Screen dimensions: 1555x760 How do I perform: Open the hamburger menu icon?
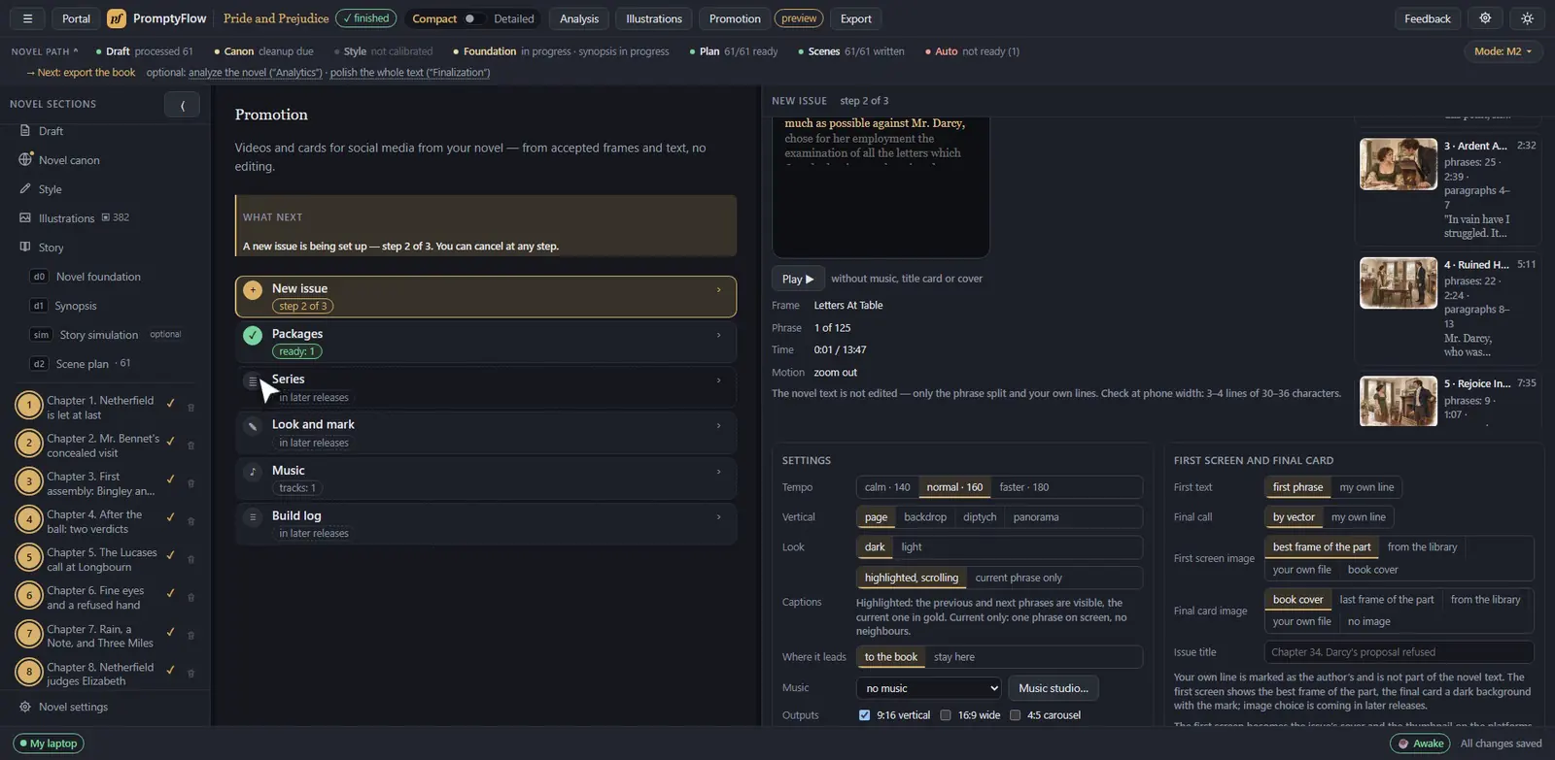point(27,18)
